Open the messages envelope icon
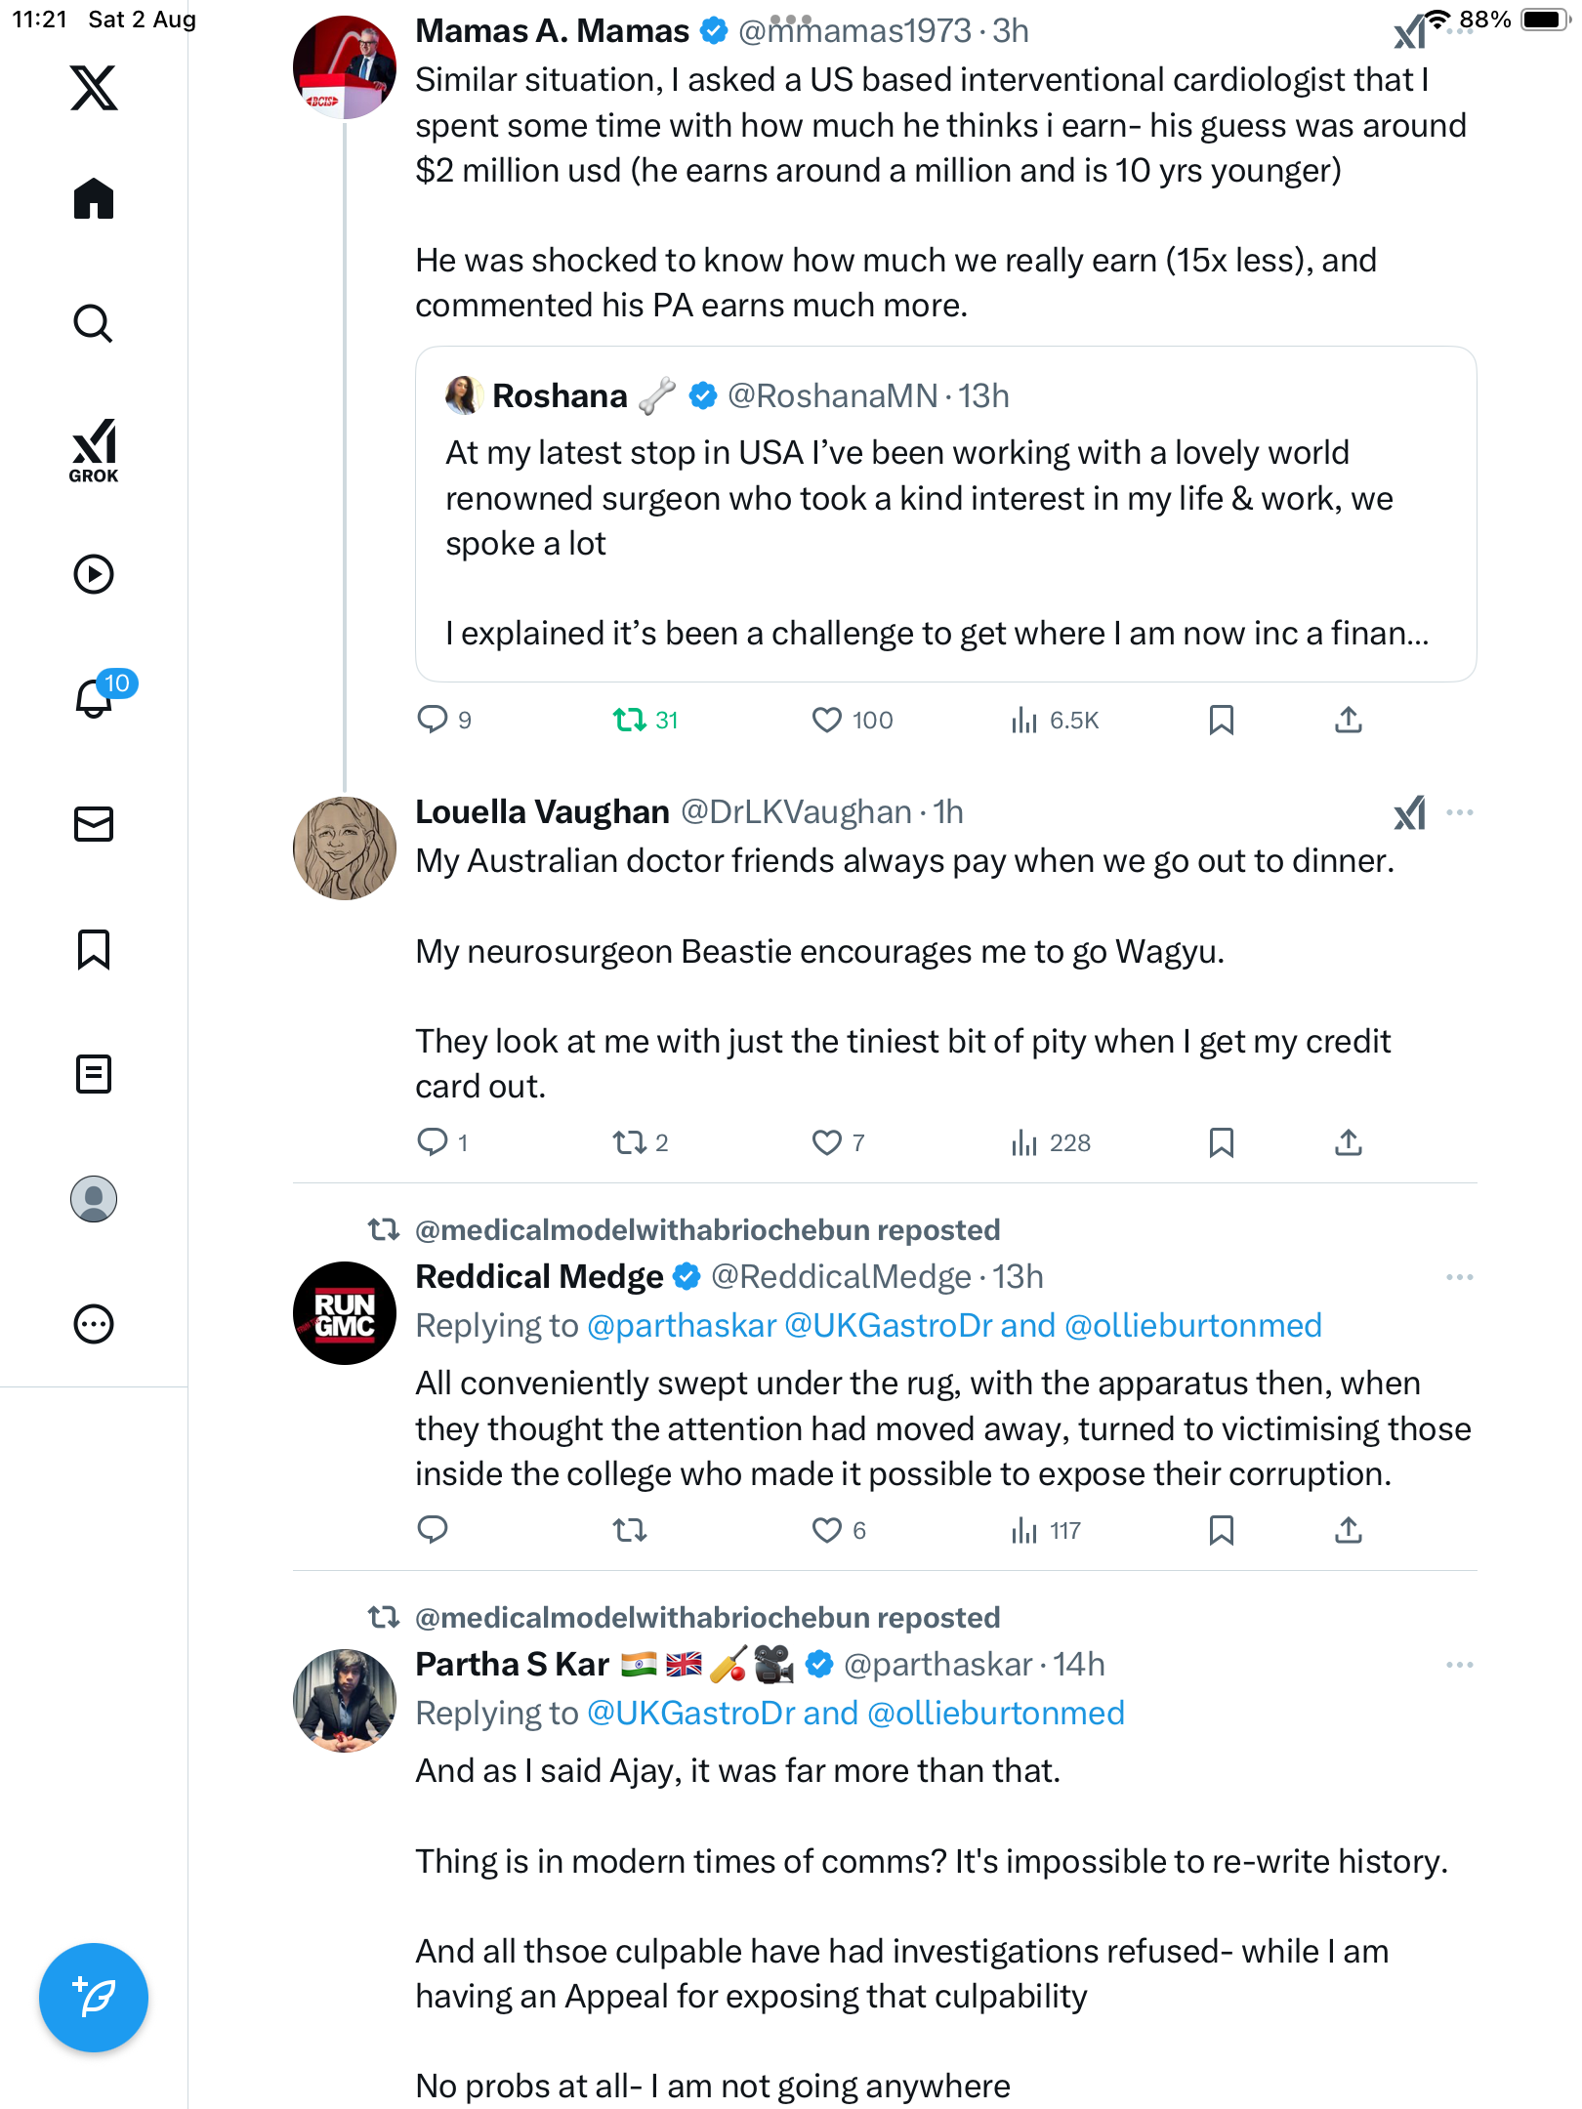Viewport: 1582px width, 2109px height. click(x=94, y=824)
